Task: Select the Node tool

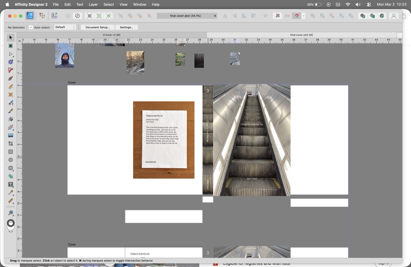Action: coord(11,54)
